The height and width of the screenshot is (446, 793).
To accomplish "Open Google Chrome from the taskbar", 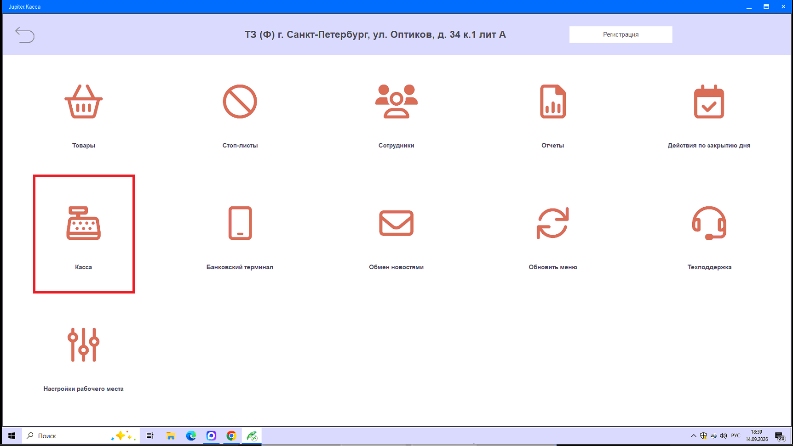I will coord(231,436).
